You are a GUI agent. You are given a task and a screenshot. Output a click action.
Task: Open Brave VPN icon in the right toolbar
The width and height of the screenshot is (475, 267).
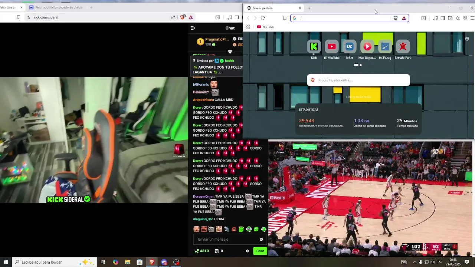[465, 18]
